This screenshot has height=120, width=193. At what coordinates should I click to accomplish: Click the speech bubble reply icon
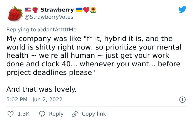(x=42, y=114)
